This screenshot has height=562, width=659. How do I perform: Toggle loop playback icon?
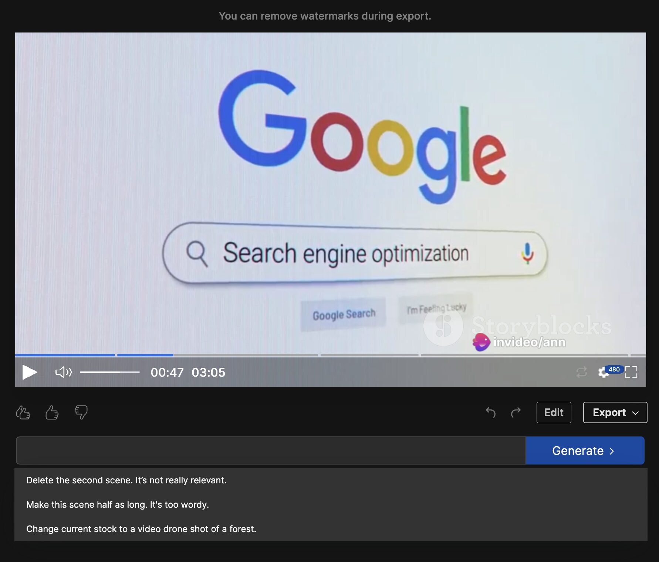582,372
